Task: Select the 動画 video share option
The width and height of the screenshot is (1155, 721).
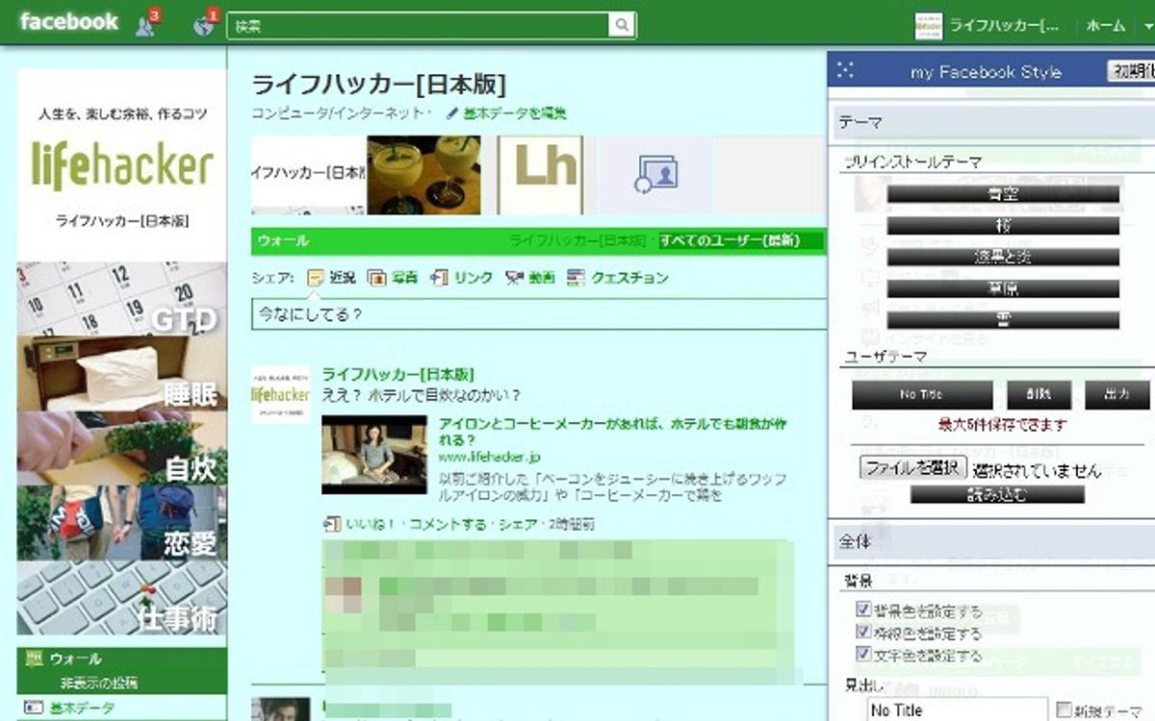Action: pyautogui.click(x=530, y=278)
